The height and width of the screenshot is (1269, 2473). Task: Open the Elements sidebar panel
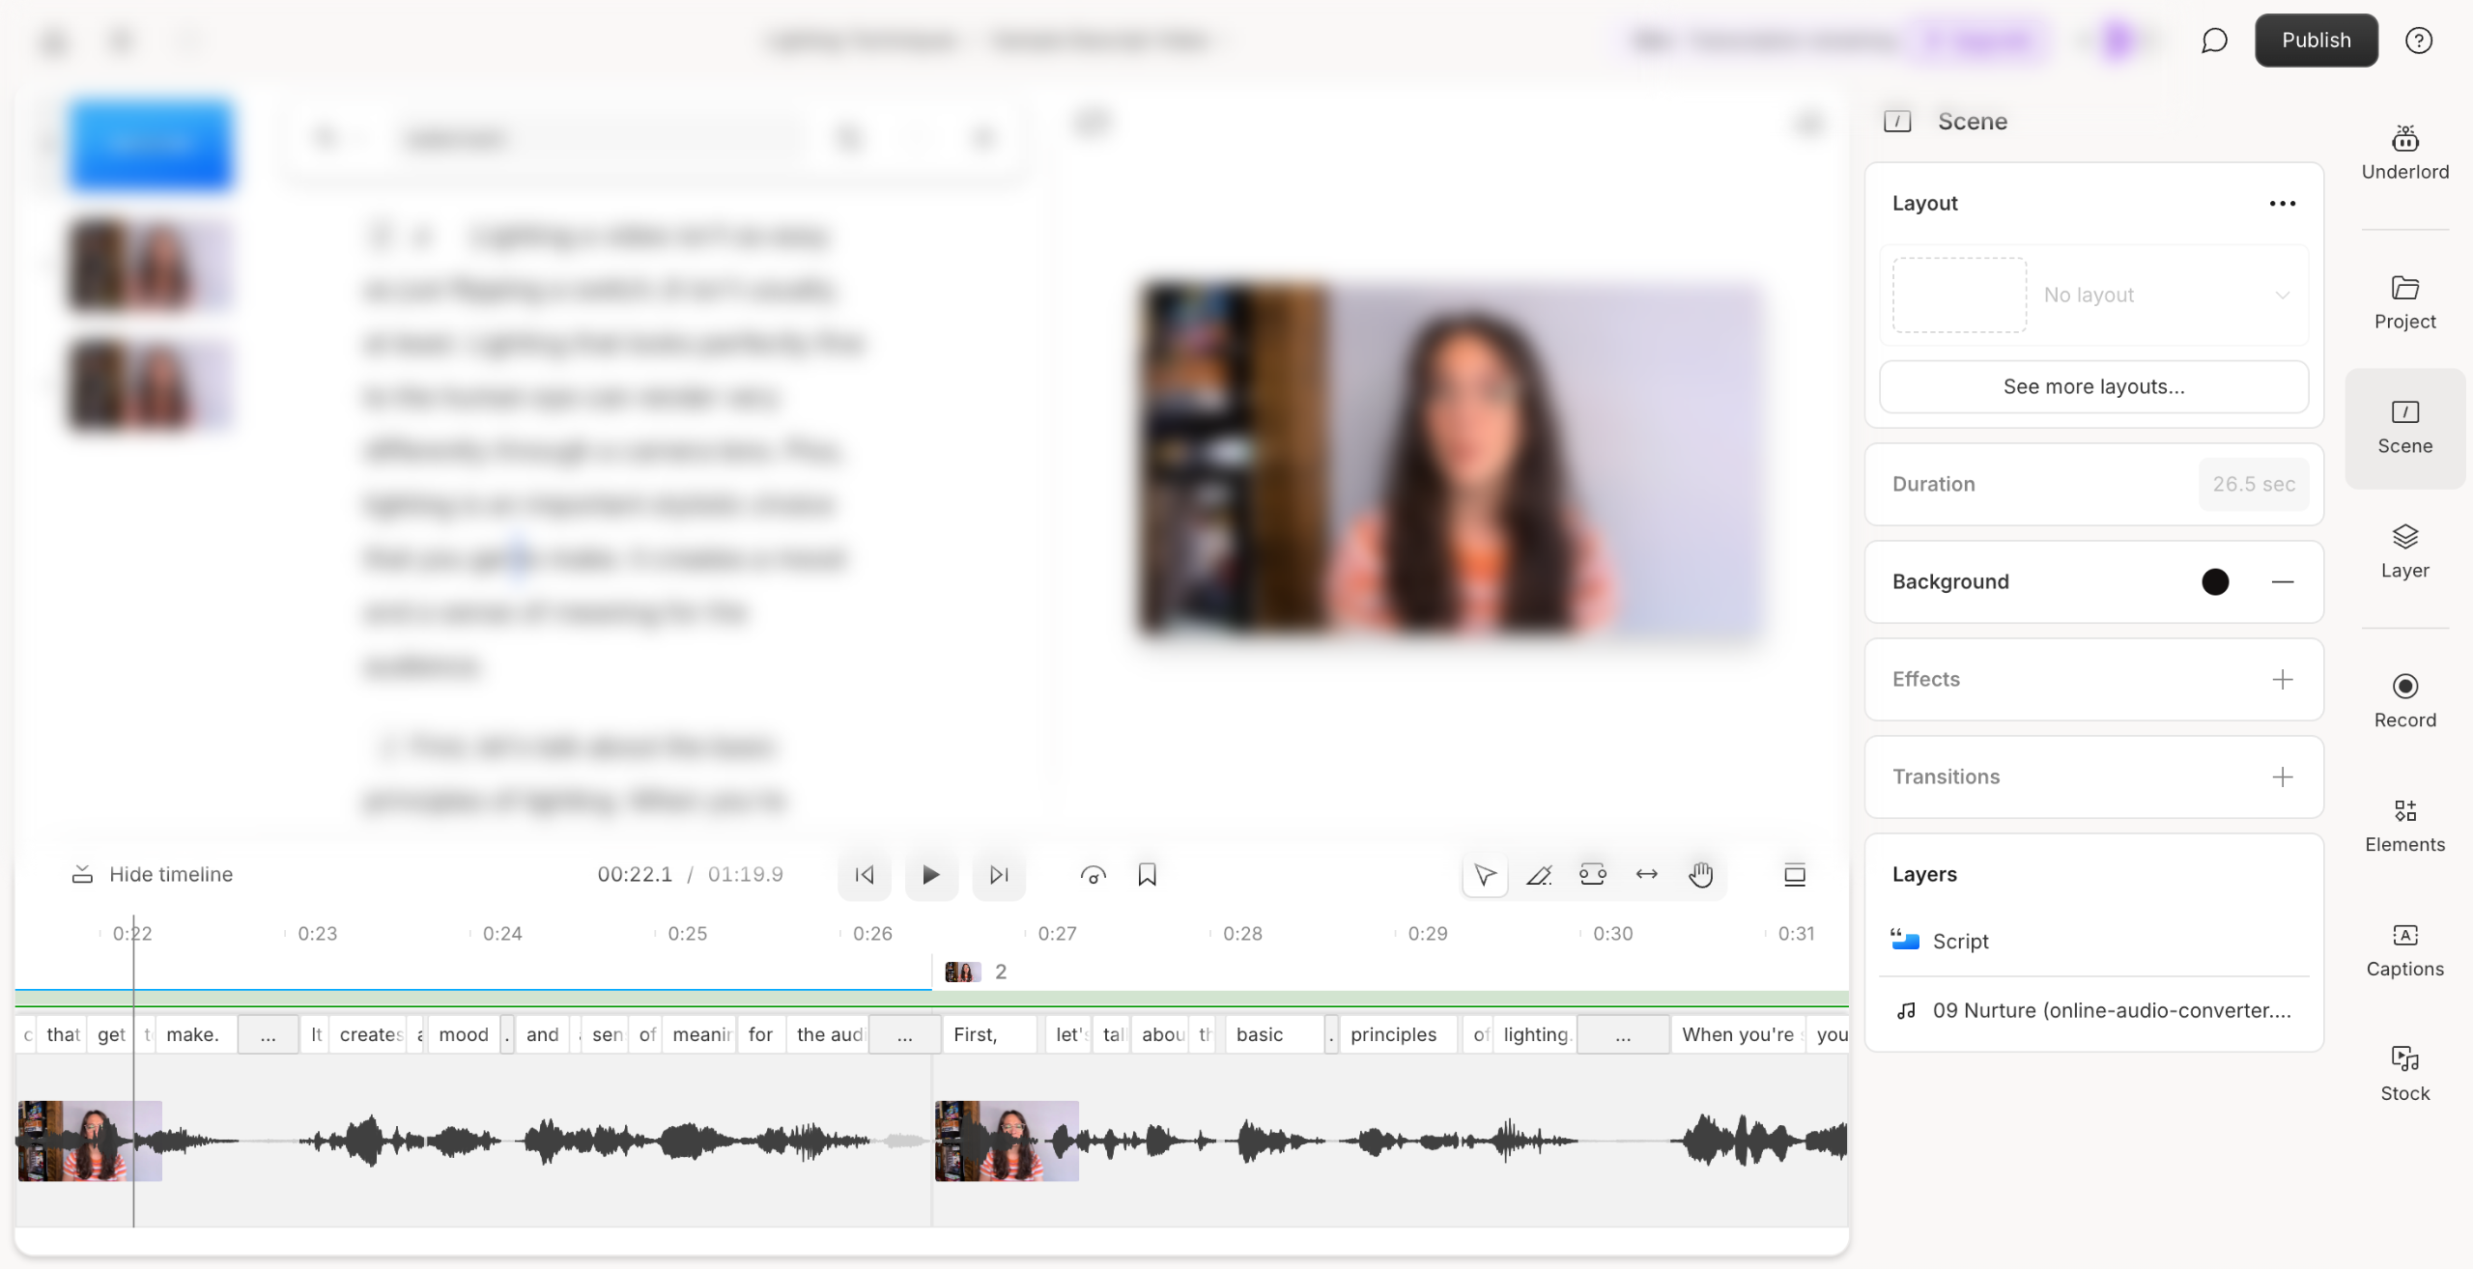tap(2404, 826)
